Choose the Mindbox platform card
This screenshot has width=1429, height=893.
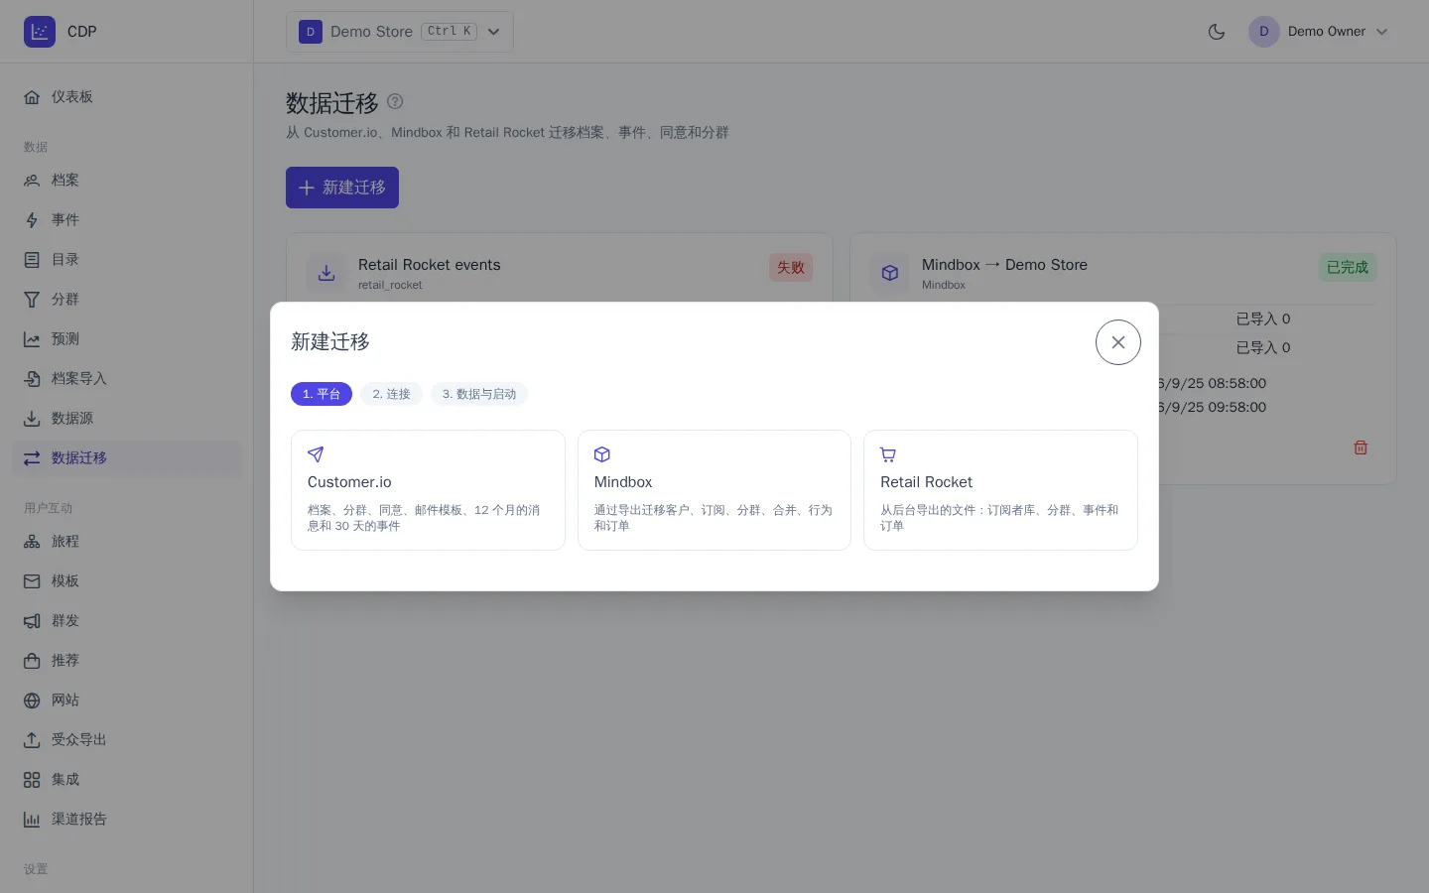(714, 490)
